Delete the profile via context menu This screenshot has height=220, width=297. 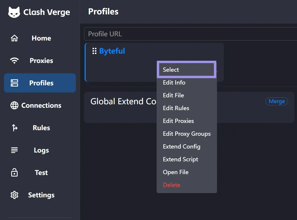point(187,185)
